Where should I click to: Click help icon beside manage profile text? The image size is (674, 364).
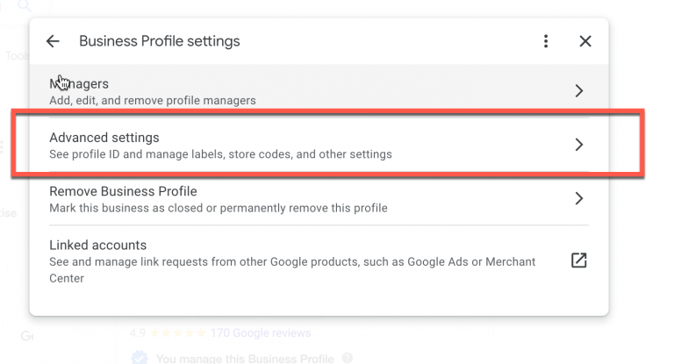click(348, 358)
